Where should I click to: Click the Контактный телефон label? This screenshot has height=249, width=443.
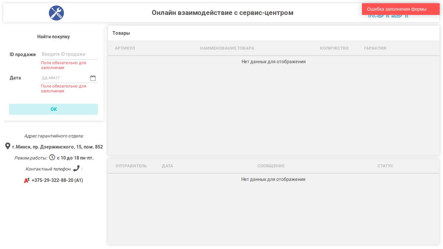[48, 169]
